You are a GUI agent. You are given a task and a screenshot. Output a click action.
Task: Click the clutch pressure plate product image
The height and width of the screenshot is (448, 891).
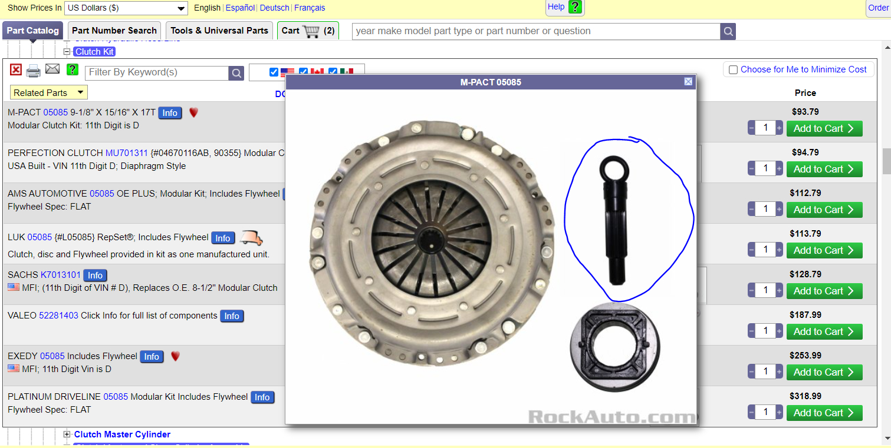(432, 244)
